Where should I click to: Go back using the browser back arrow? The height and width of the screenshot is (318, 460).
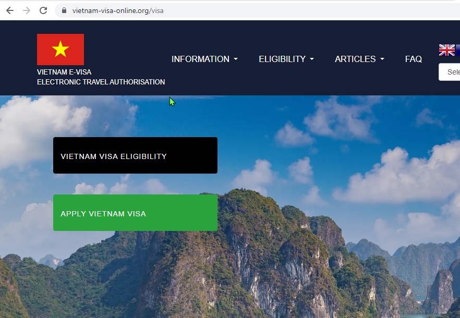coord(10,10)
